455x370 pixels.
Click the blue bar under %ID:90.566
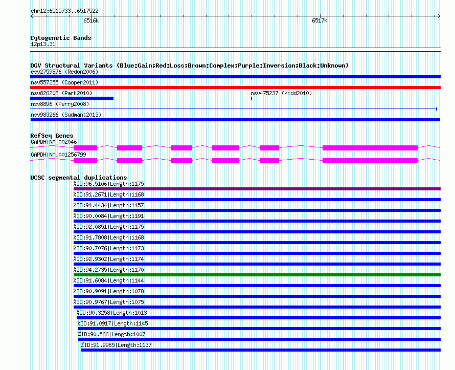(x=259, y=339)
